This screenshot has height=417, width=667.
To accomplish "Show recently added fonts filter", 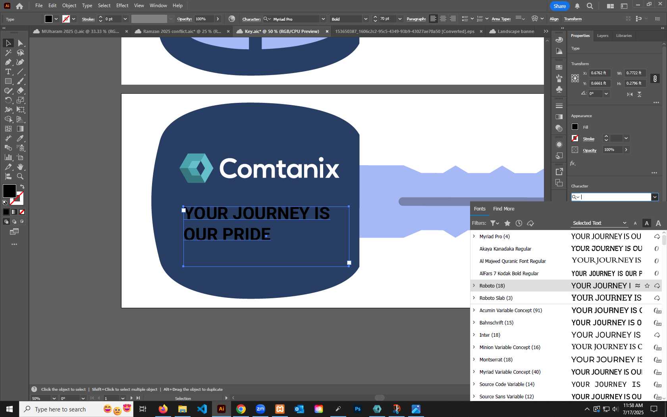I will coord(519,223).
